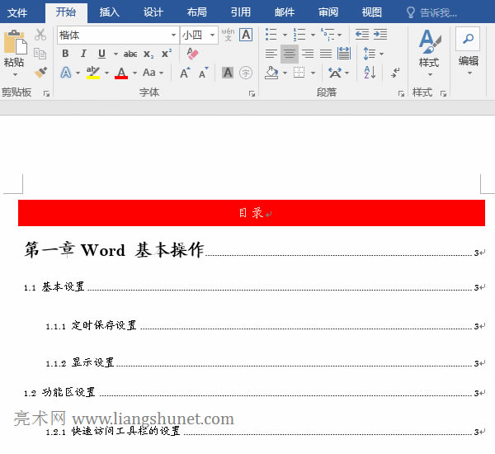Screen dimensions: 495x454
Task: Click the increase indent icon
Action: [379, 35]
